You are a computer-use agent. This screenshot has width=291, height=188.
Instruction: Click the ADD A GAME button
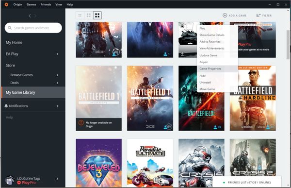click(x=235, y=16)
